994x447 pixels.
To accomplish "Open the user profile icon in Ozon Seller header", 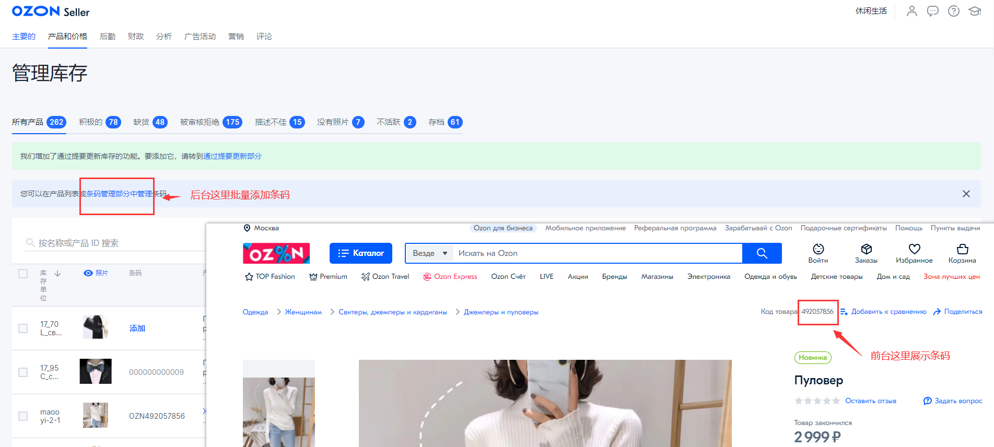I will point(911,11).
